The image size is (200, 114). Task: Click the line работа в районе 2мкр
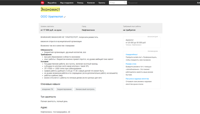tap(53, 75)
